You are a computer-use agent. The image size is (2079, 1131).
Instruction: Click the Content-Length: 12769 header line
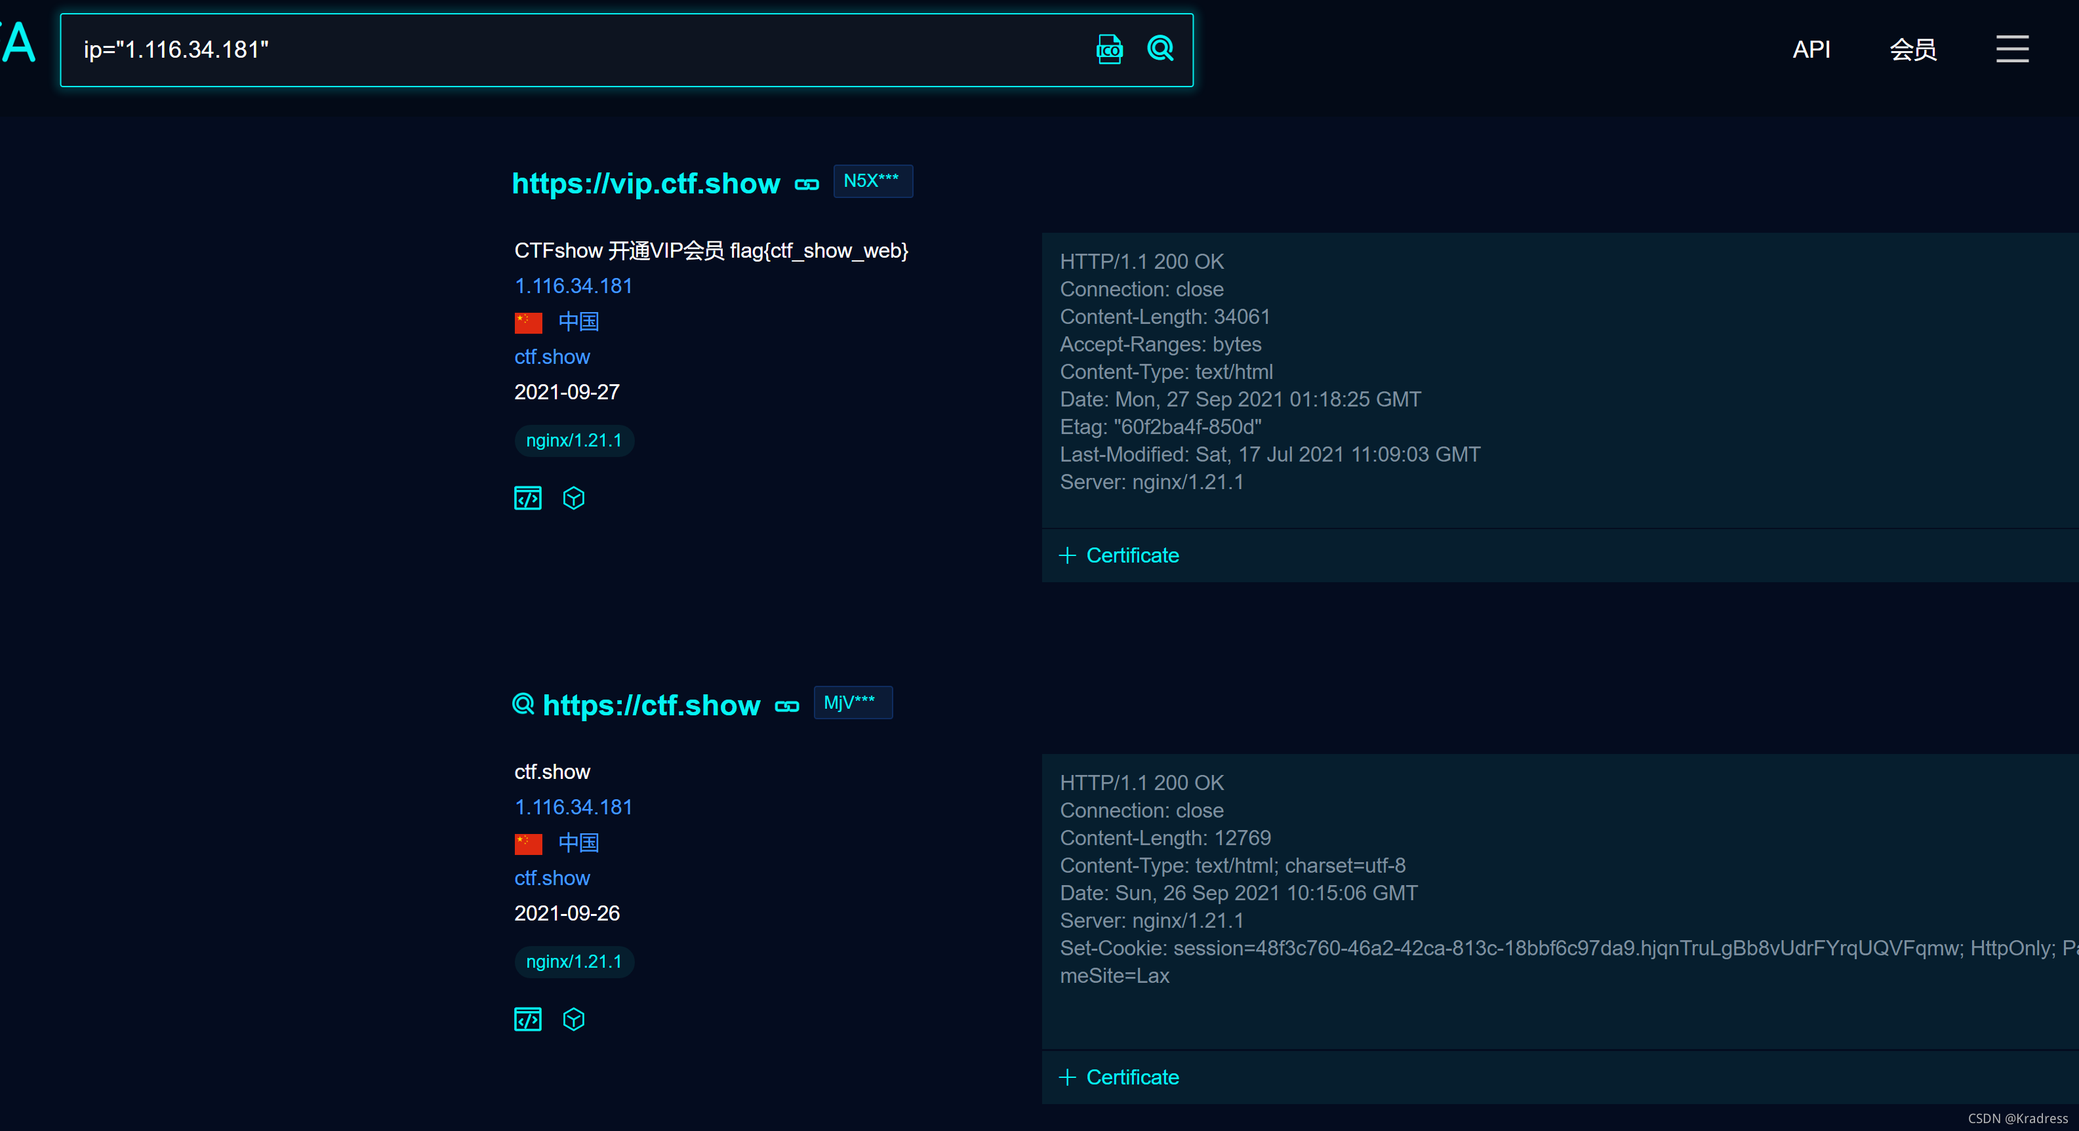pos(1165,837)
